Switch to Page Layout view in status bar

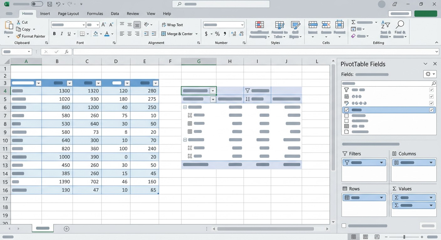(x=365, y=237)
